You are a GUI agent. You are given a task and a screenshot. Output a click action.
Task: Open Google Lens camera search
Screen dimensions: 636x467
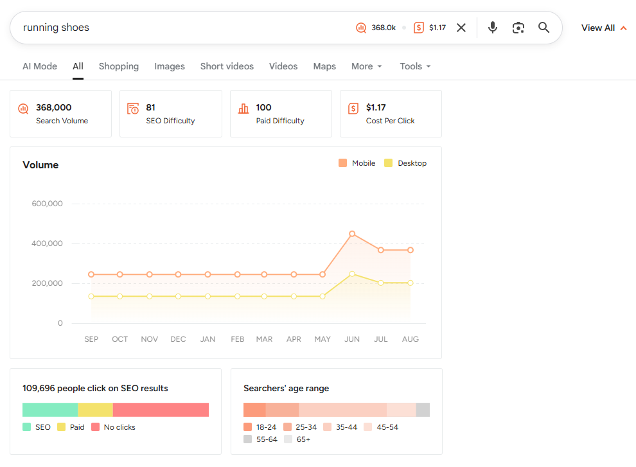click(518, 27)
